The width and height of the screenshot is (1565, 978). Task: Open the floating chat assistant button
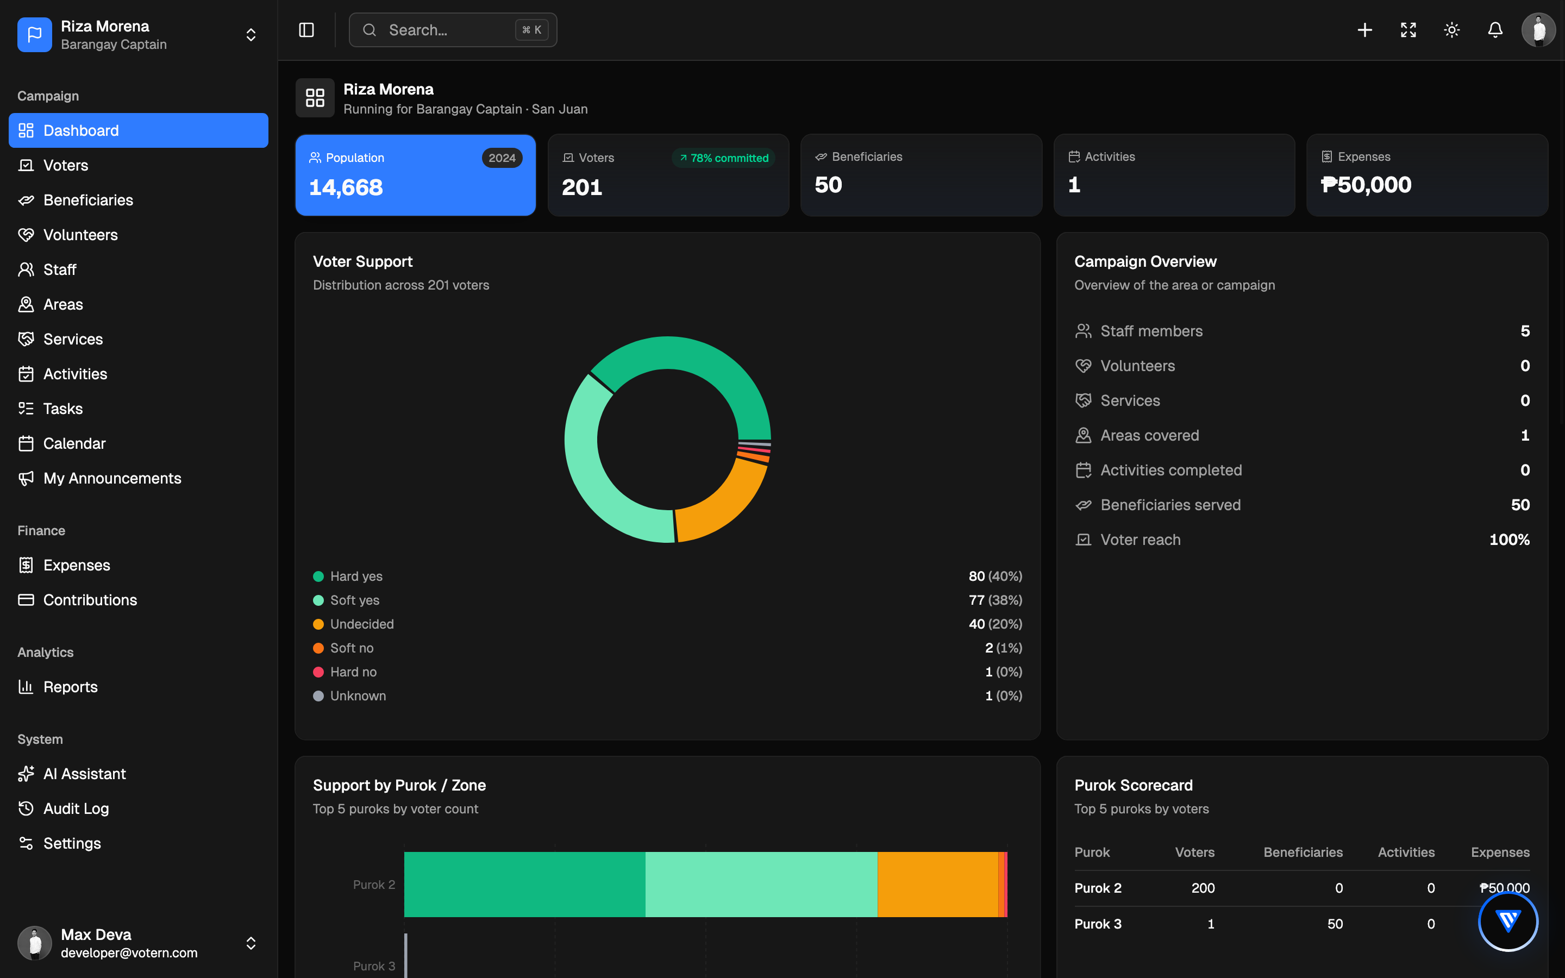(1508, 921)
